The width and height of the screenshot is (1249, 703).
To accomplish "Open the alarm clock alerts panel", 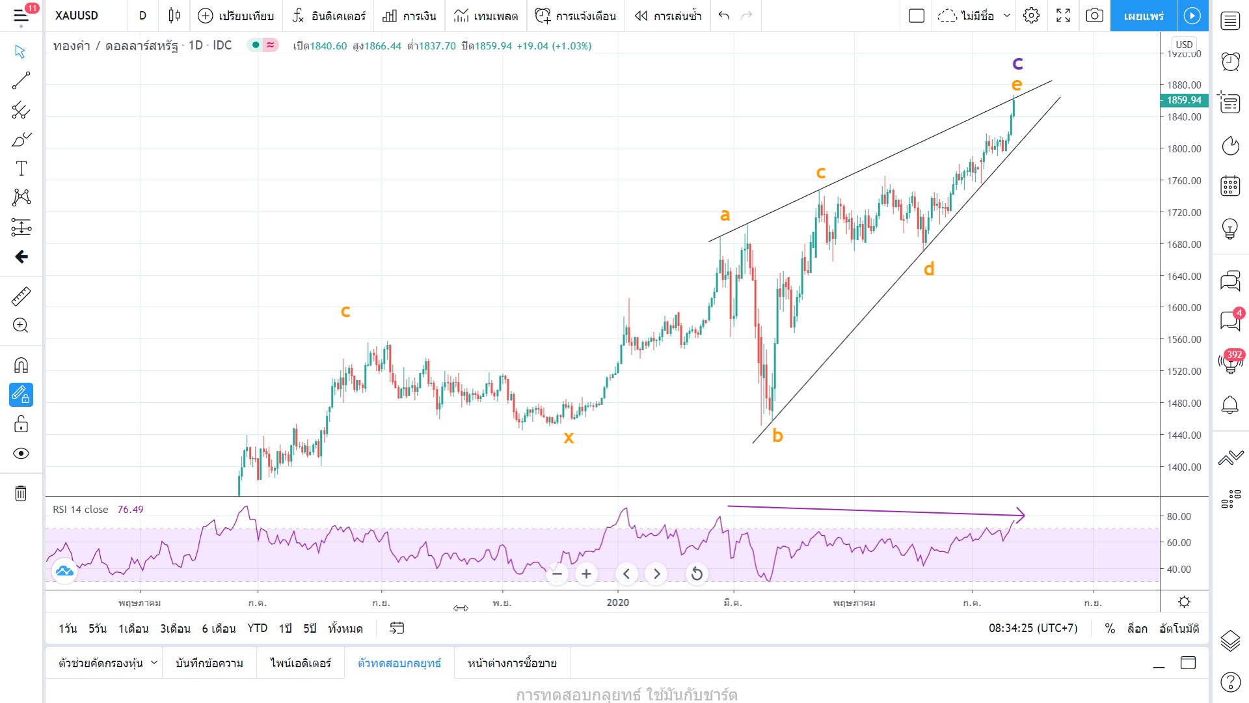I will (1230, 62).
